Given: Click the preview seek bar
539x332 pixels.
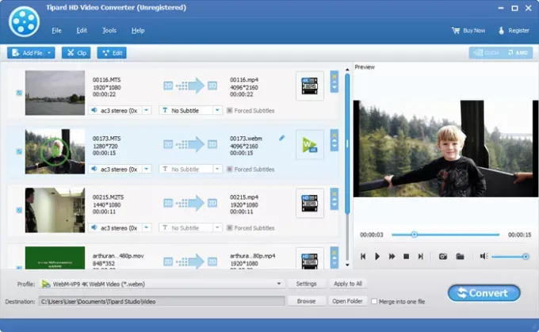Looking at the screenshot, I should [x=445, y=235].
